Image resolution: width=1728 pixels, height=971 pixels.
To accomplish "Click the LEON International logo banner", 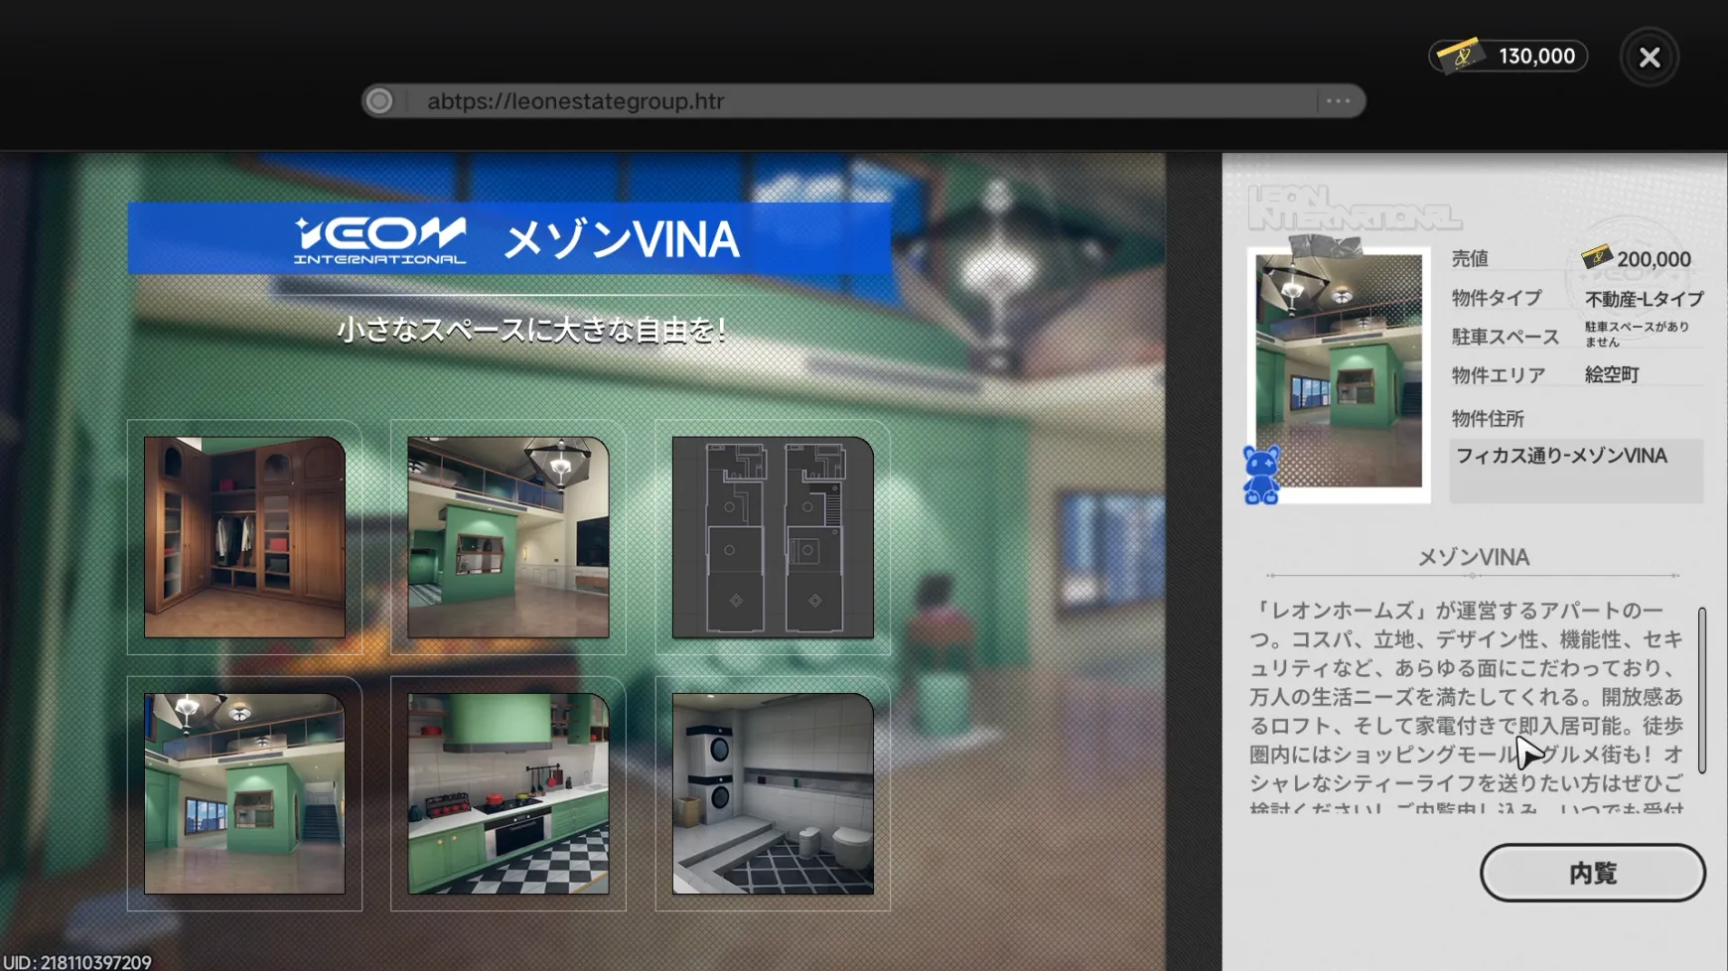I will tap(380, 239).
